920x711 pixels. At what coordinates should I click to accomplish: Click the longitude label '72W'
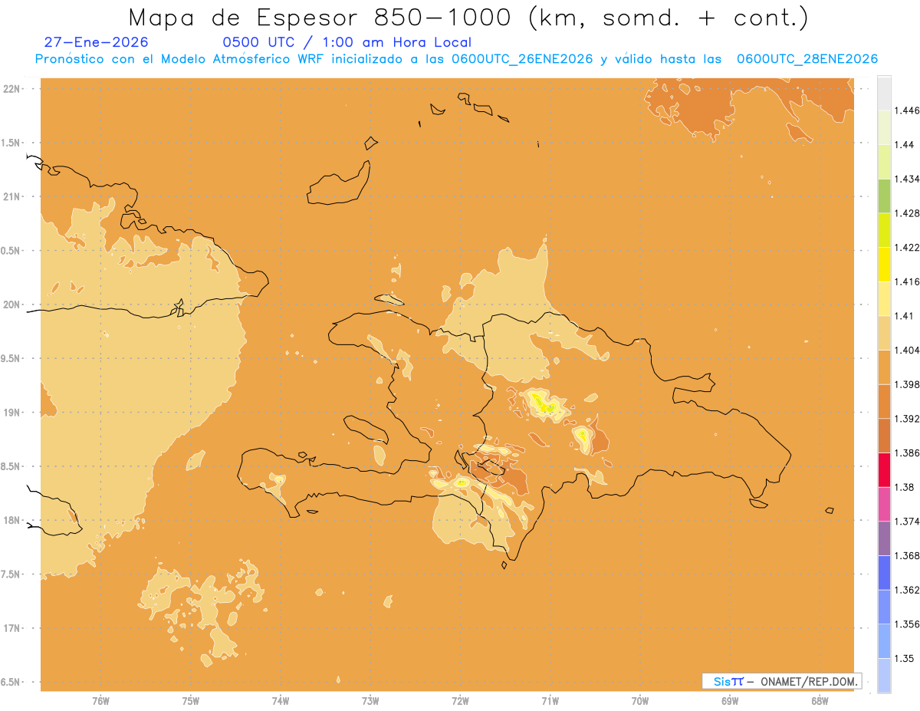[x=460, y=701]
